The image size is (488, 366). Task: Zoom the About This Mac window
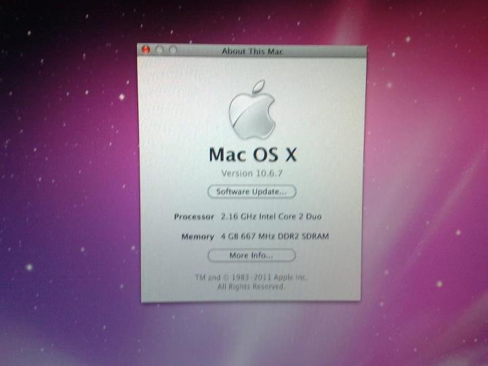tap(174, 50)
